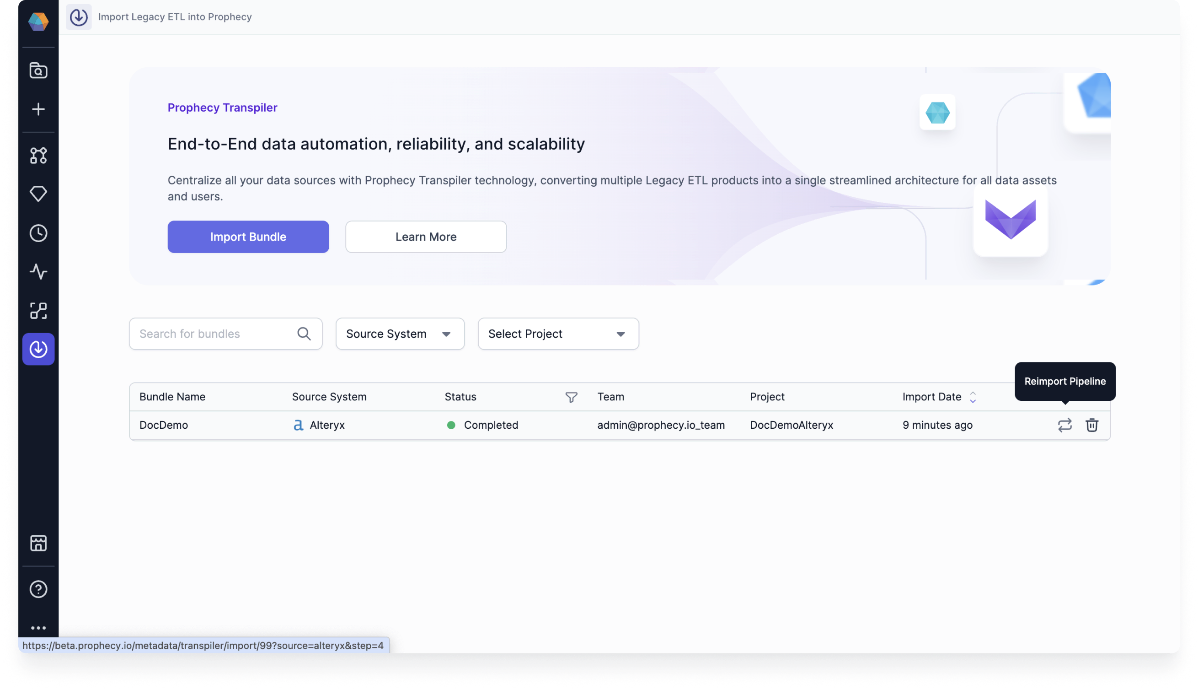The image size is (1198, 690).
Task: Open the gem (diamond) sidebar icon
Action: pyautogui.click(x=38, y=194)
